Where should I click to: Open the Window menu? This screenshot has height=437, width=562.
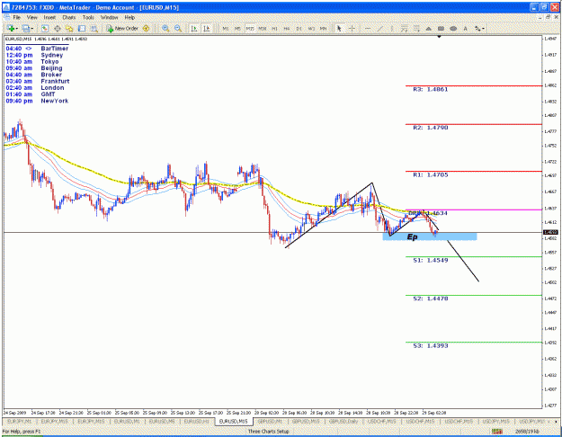pyautogui.click(x=110, y=17)
